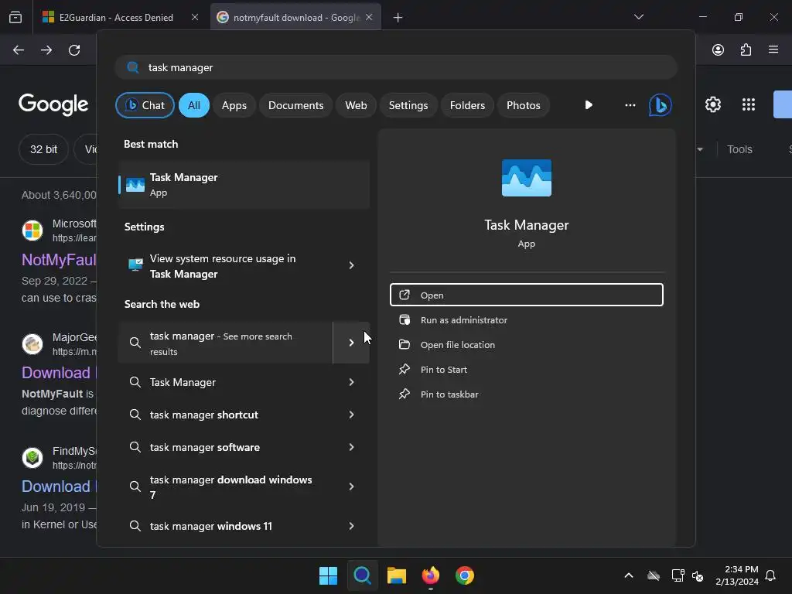Open the browser extensions icon
Image resolution: width=792 pixels, height=594 pixels.
pyautogui.click(x=746, y=49)
